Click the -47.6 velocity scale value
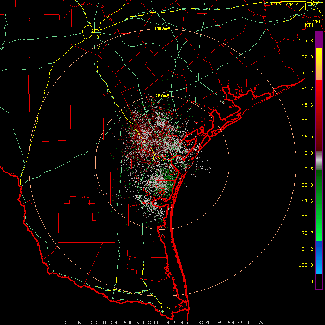The width and height of the screenshot is (325, 325). pos(306,201)
